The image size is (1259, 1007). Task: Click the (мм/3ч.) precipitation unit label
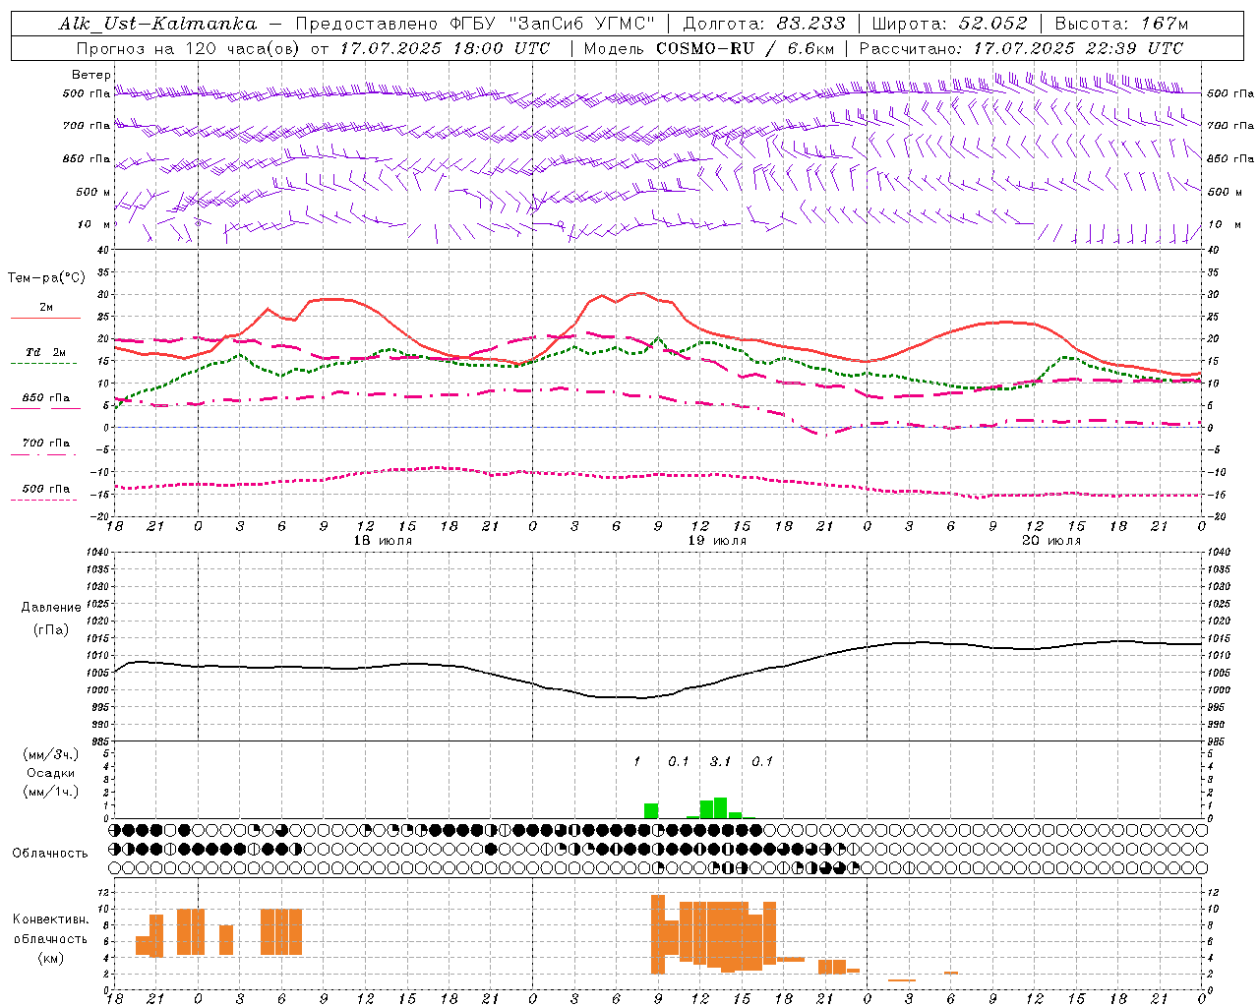coord(51,755)
